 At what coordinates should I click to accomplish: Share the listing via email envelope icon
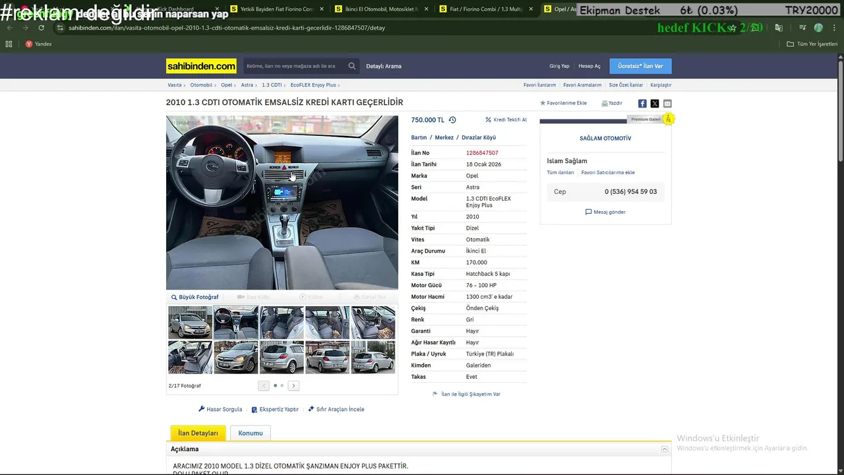667,104
